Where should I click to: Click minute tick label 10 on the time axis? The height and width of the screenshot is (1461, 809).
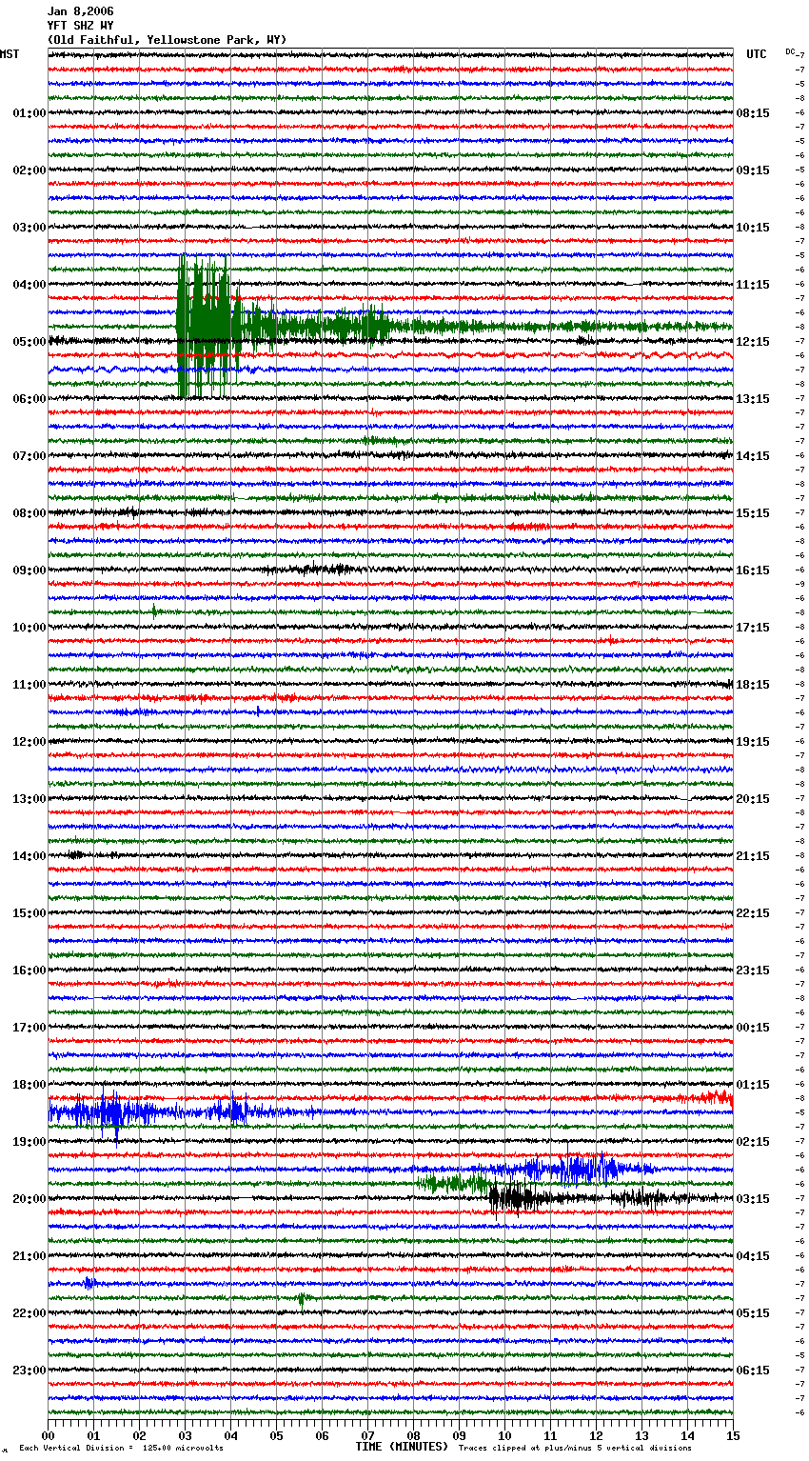(504, 1435)
